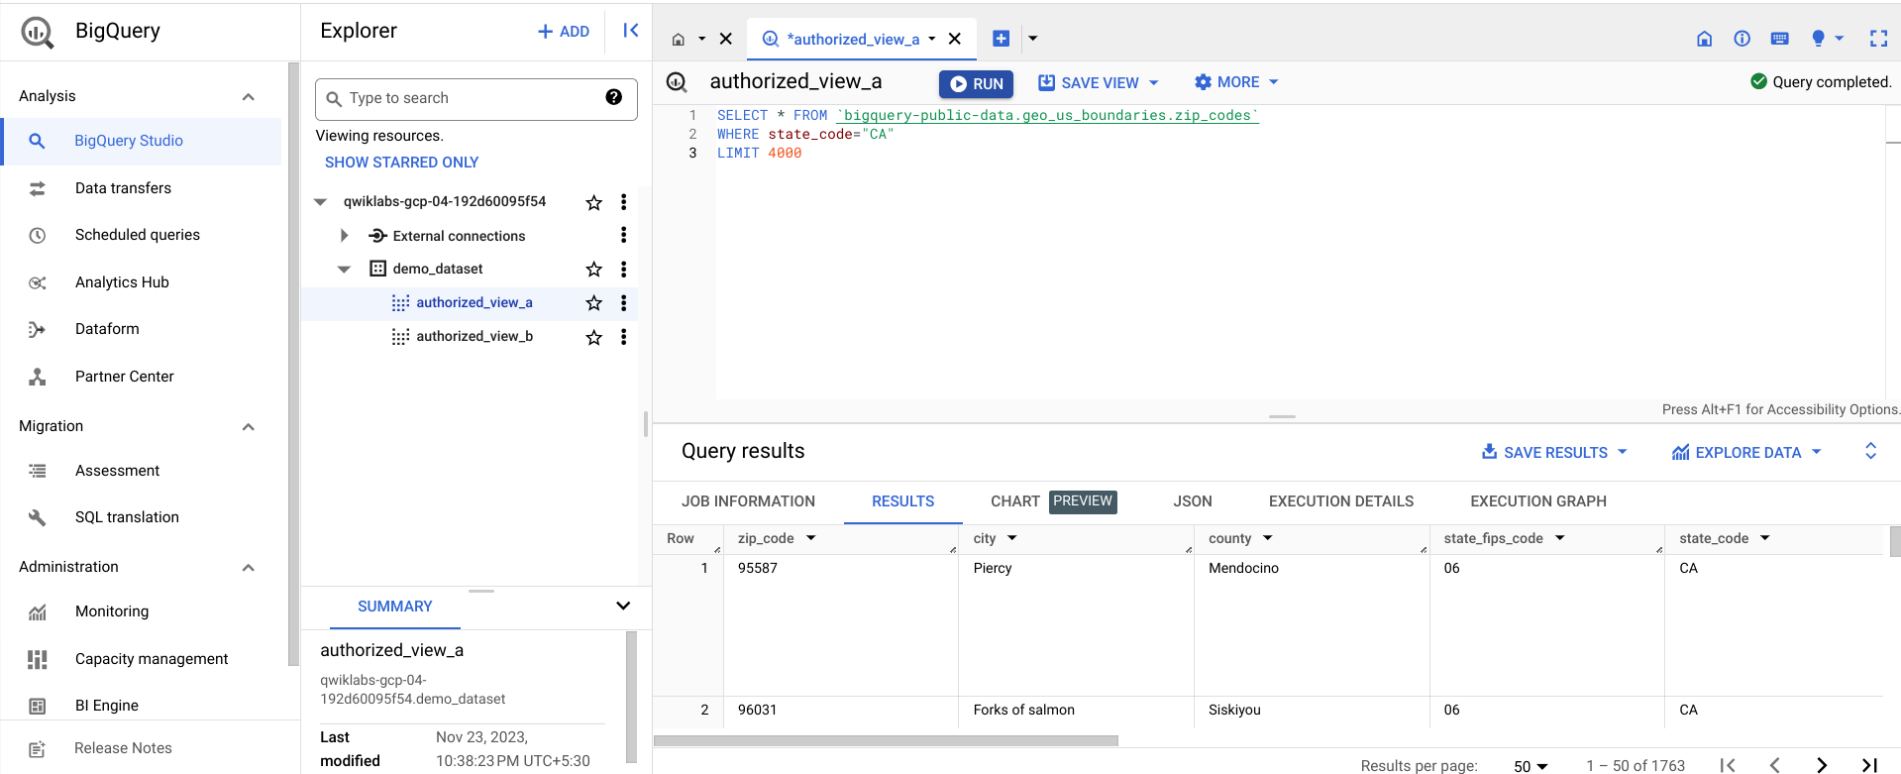Run the query
This screenshot has width=1901, height=774.
coord(976,84)
